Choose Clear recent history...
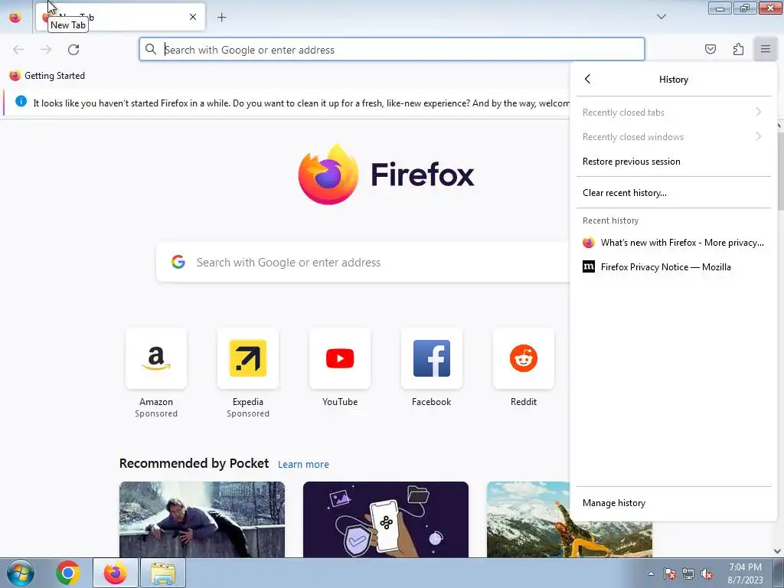Screen dimensions: 784x588 pyautogui.click(x=673, y=193)
